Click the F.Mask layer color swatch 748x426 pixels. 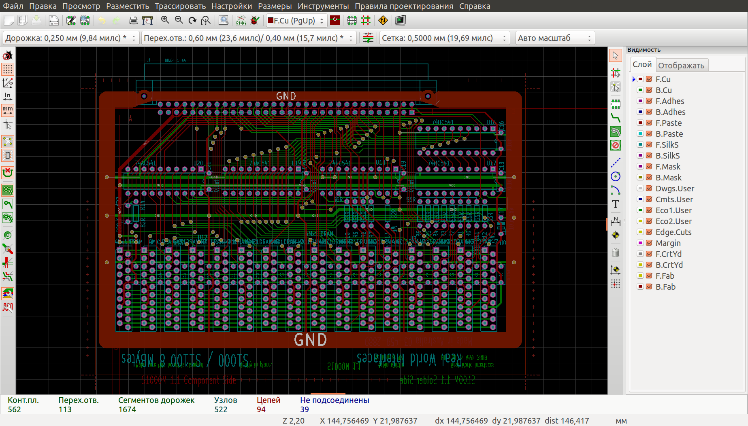pyautogui.click(x=640, y=167)
